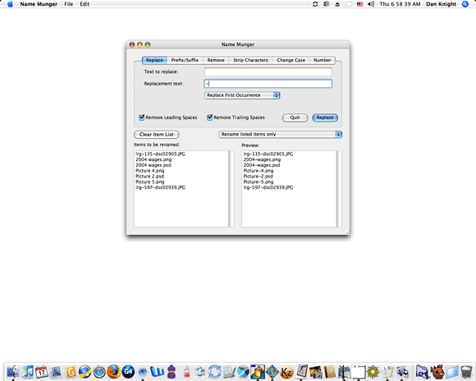476x381 pixels.
Task: Open the LEM folder icon in Dock
Action: (x=422, y=372)
